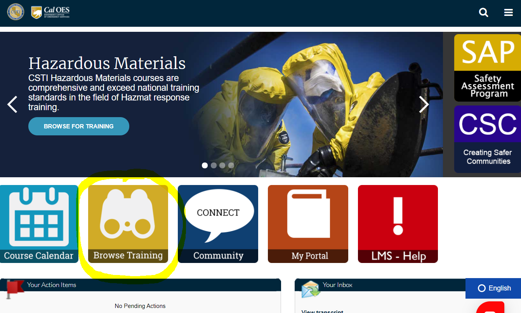Open the Connect Community tile

[218, 224]
